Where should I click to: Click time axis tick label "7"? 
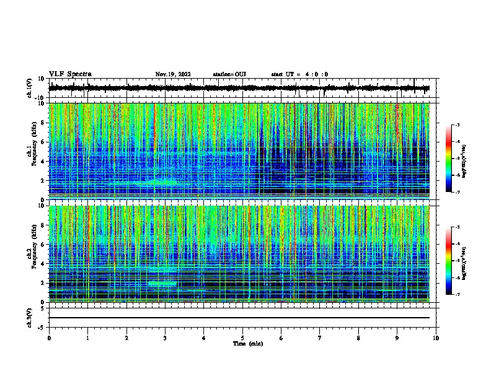320,338
